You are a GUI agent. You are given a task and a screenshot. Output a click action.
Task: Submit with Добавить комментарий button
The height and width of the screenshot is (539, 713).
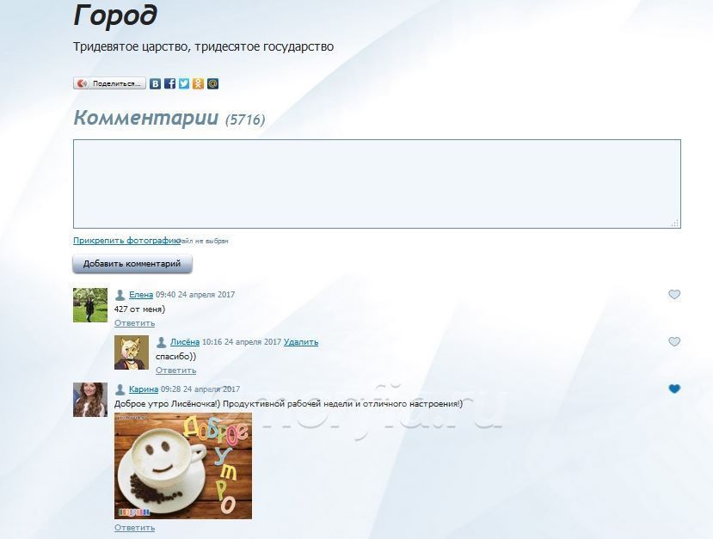(x=132, y=264)
